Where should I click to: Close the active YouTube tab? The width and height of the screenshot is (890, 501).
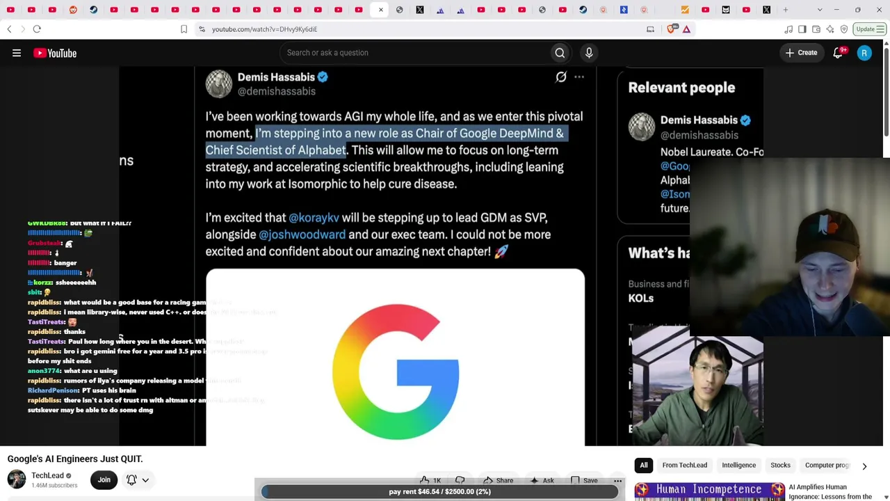(380, 10)
